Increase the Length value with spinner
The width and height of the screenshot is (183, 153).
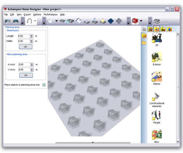(x=31, y=35)
